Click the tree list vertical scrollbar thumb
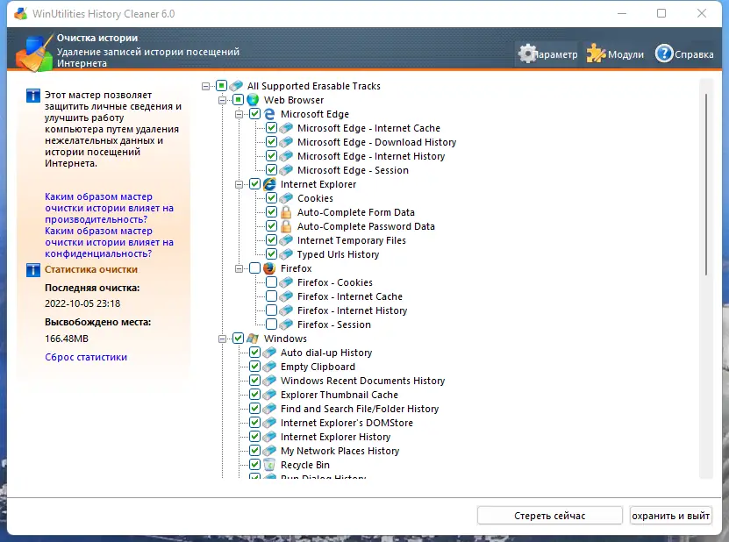The image size is (729, 542). pos(706,184)
